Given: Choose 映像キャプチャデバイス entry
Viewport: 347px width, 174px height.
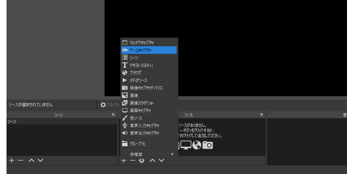Looking at the screenshot, I should point(149,88).
